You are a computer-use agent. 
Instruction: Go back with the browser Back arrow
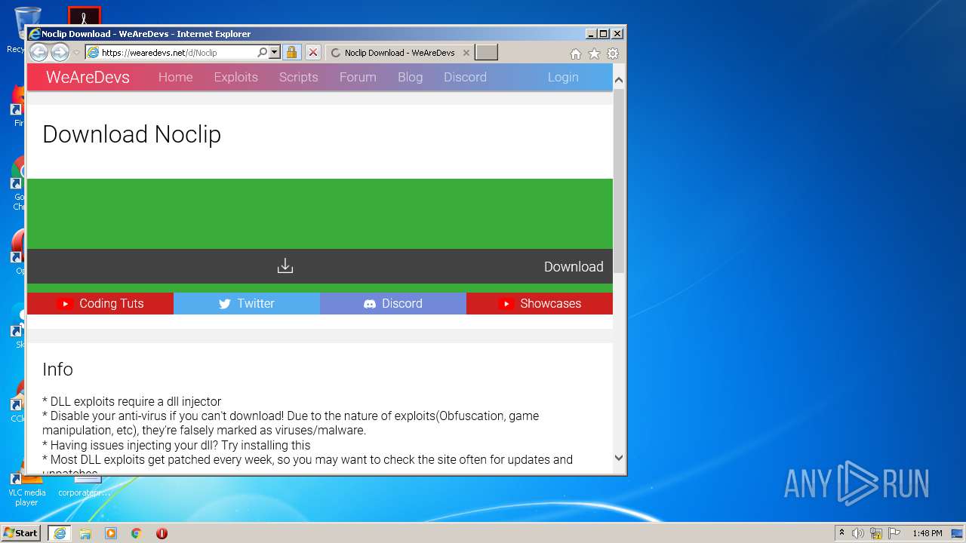pyautogui.click(x=38, y=53)
